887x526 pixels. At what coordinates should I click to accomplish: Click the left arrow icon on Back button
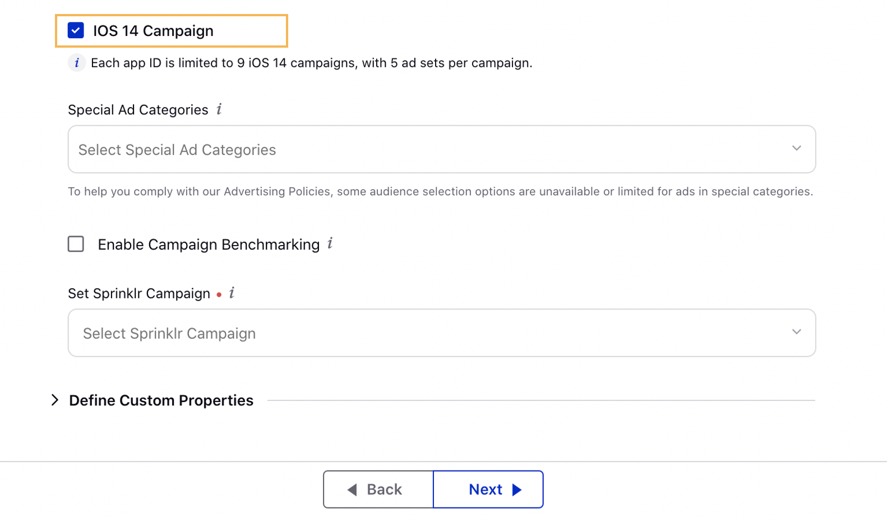click(352, 490)
